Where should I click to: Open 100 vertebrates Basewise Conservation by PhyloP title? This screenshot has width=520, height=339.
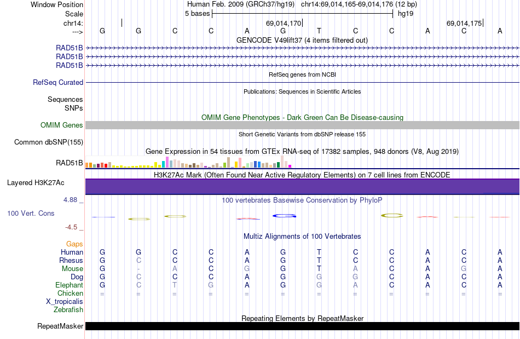pyautogui.click(x=302, y=200)
